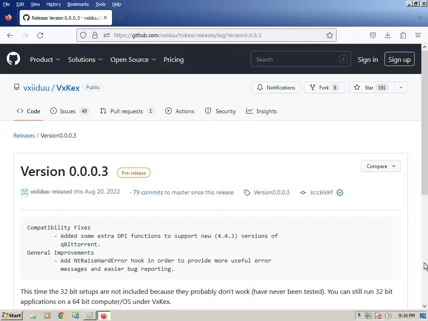
Task: Click vxiiduu avatar image
Action: (25, 192)
